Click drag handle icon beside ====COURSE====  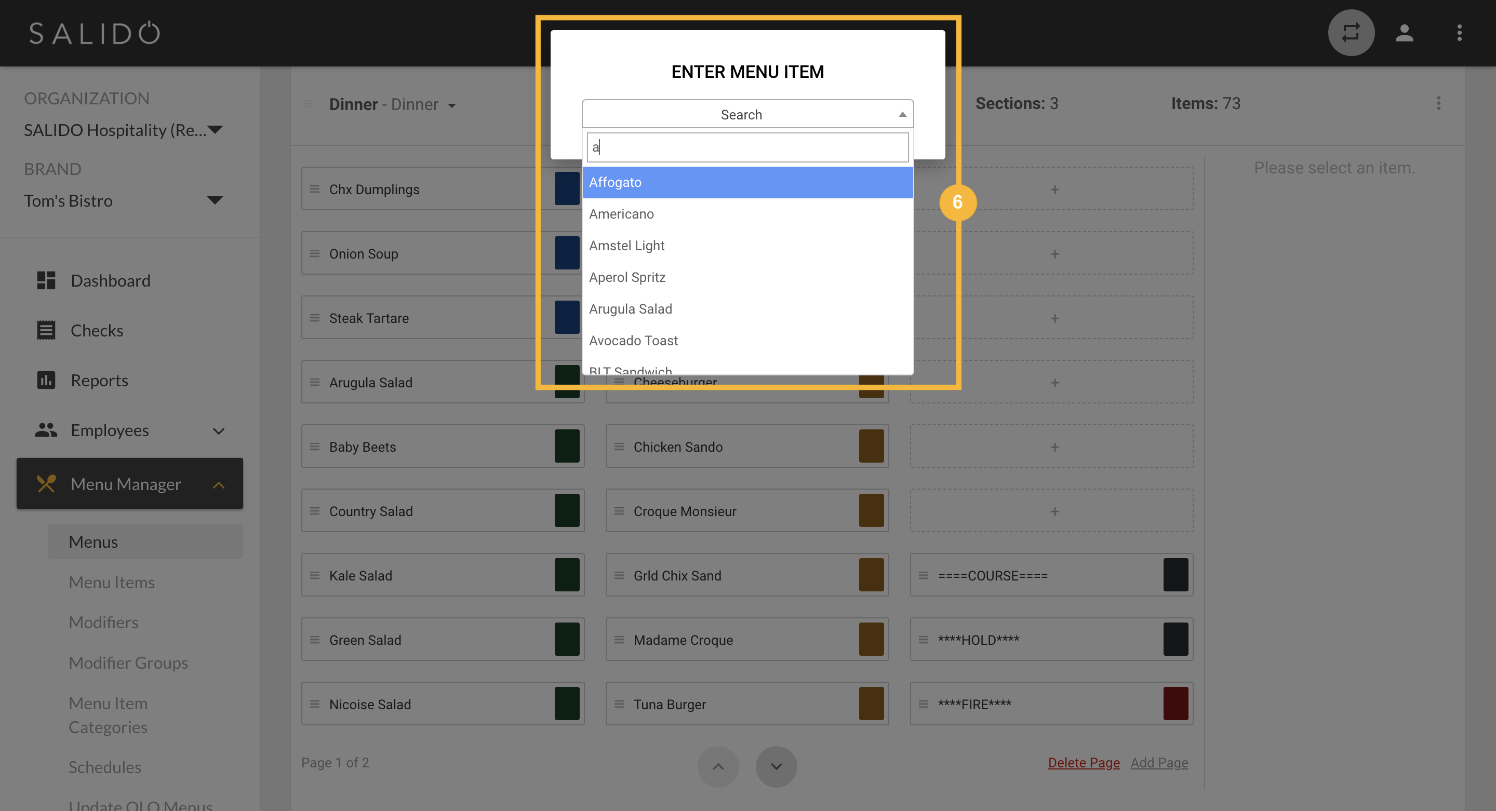(x=924, y=575)
